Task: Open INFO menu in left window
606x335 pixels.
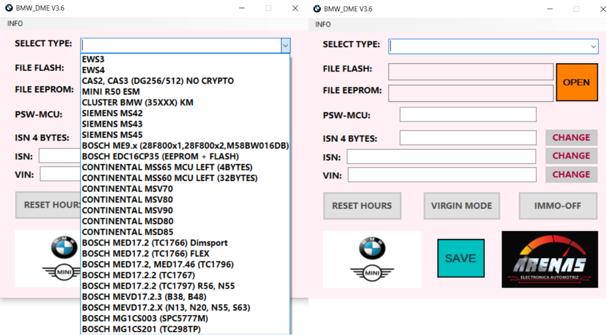Action: 15,24
